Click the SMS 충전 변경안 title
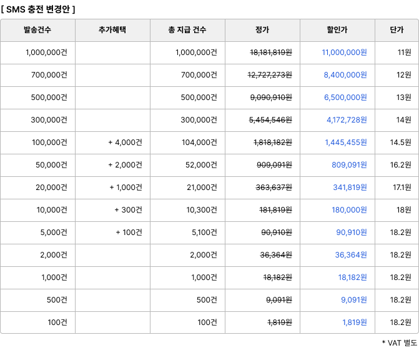Viewport: 419px width, 350px height. coord(38,9)
